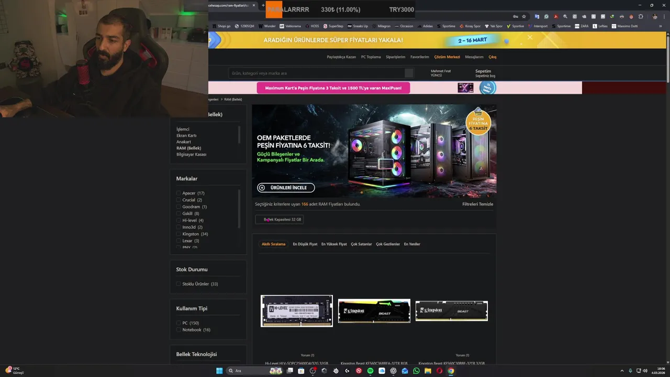This screenshot has height=377, width=670.
Task: Sort by En Yüksek Fiyat
Action: (x=334, y=244)
